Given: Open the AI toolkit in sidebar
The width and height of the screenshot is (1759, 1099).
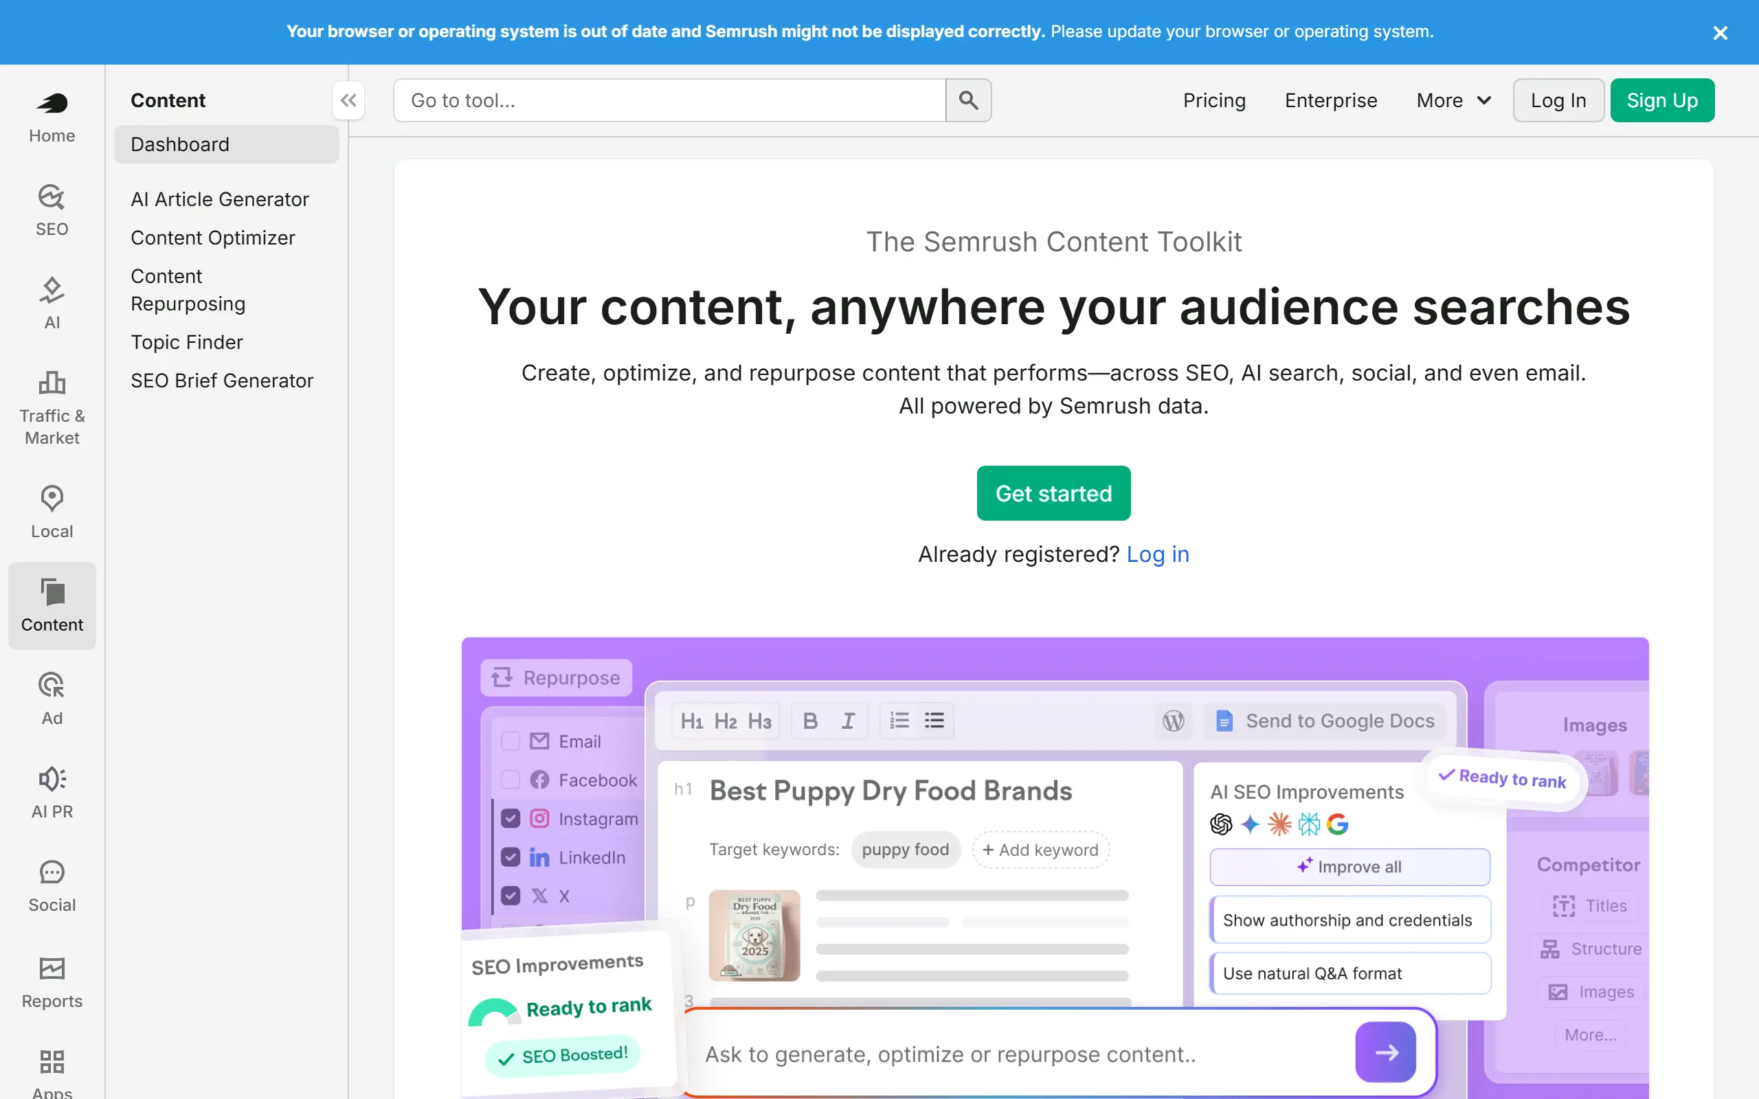Looking at the screenshot, I should 52,304.
